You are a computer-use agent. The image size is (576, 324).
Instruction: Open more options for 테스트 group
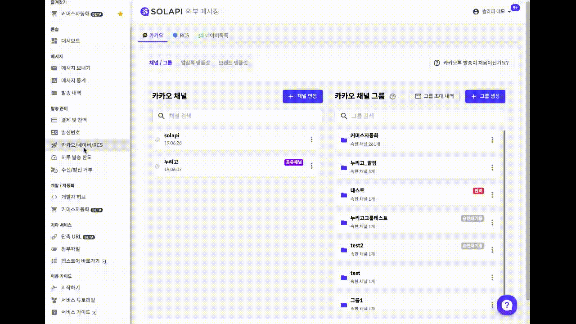[x=492, y=195]
